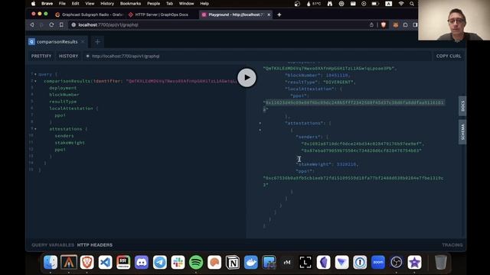Viewport: 490px width, 275px height.
Task: Open OBS Studio from the dock
Action: pyautogui.click(x=397, y=262)
